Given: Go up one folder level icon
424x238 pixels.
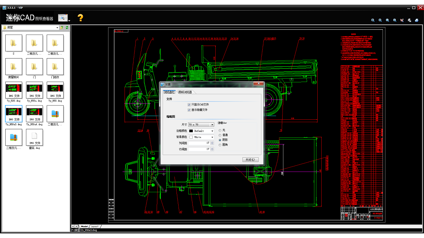Looking at the screenshot, I should tap(62, 28).
